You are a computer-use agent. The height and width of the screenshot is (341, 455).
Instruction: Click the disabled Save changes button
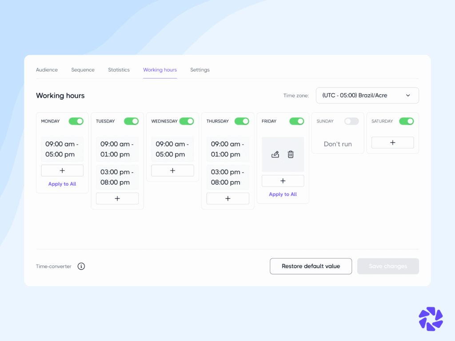(x=387, y=266)
